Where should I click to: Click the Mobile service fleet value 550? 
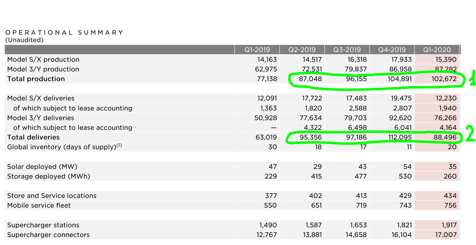pos(270,205)
